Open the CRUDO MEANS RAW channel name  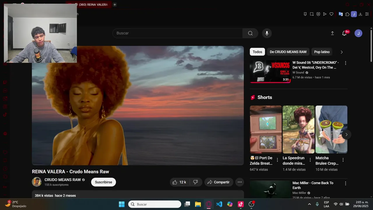click(63, 180)
